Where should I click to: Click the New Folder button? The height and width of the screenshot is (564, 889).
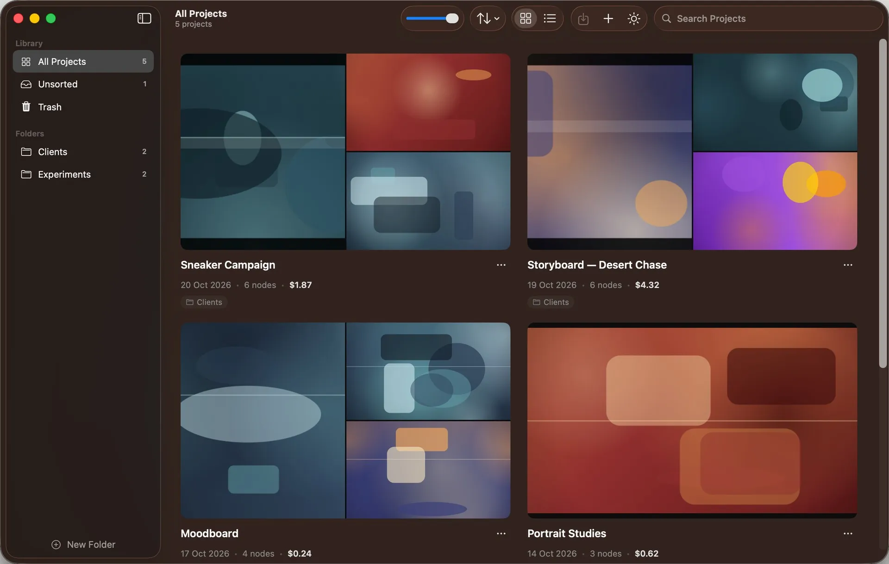pos(83,545)
